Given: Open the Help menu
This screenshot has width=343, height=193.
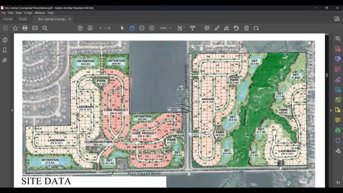Looking at the screenshot, I should pos(50,13).
